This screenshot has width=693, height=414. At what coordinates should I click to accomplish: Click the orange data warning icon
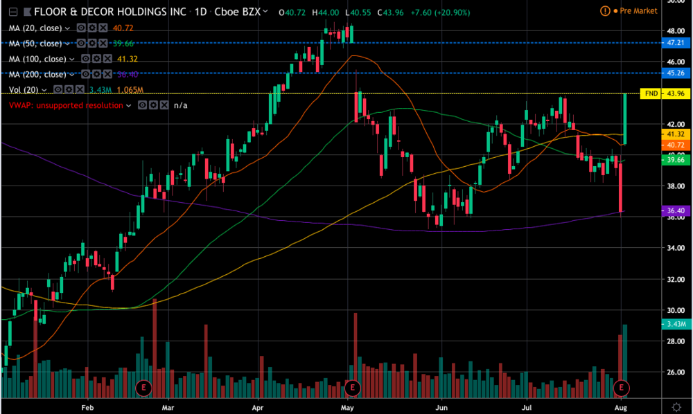pyautogui.click(x=606, y=11)
